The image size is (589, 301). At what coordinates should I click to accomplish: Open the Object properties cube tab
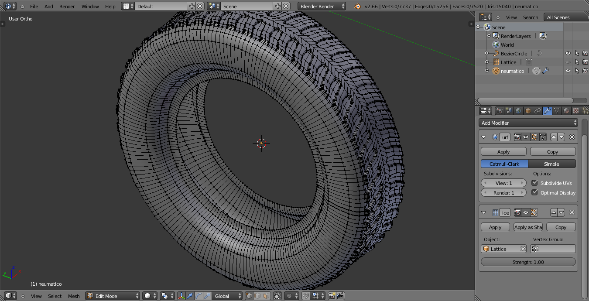(528, 111)
